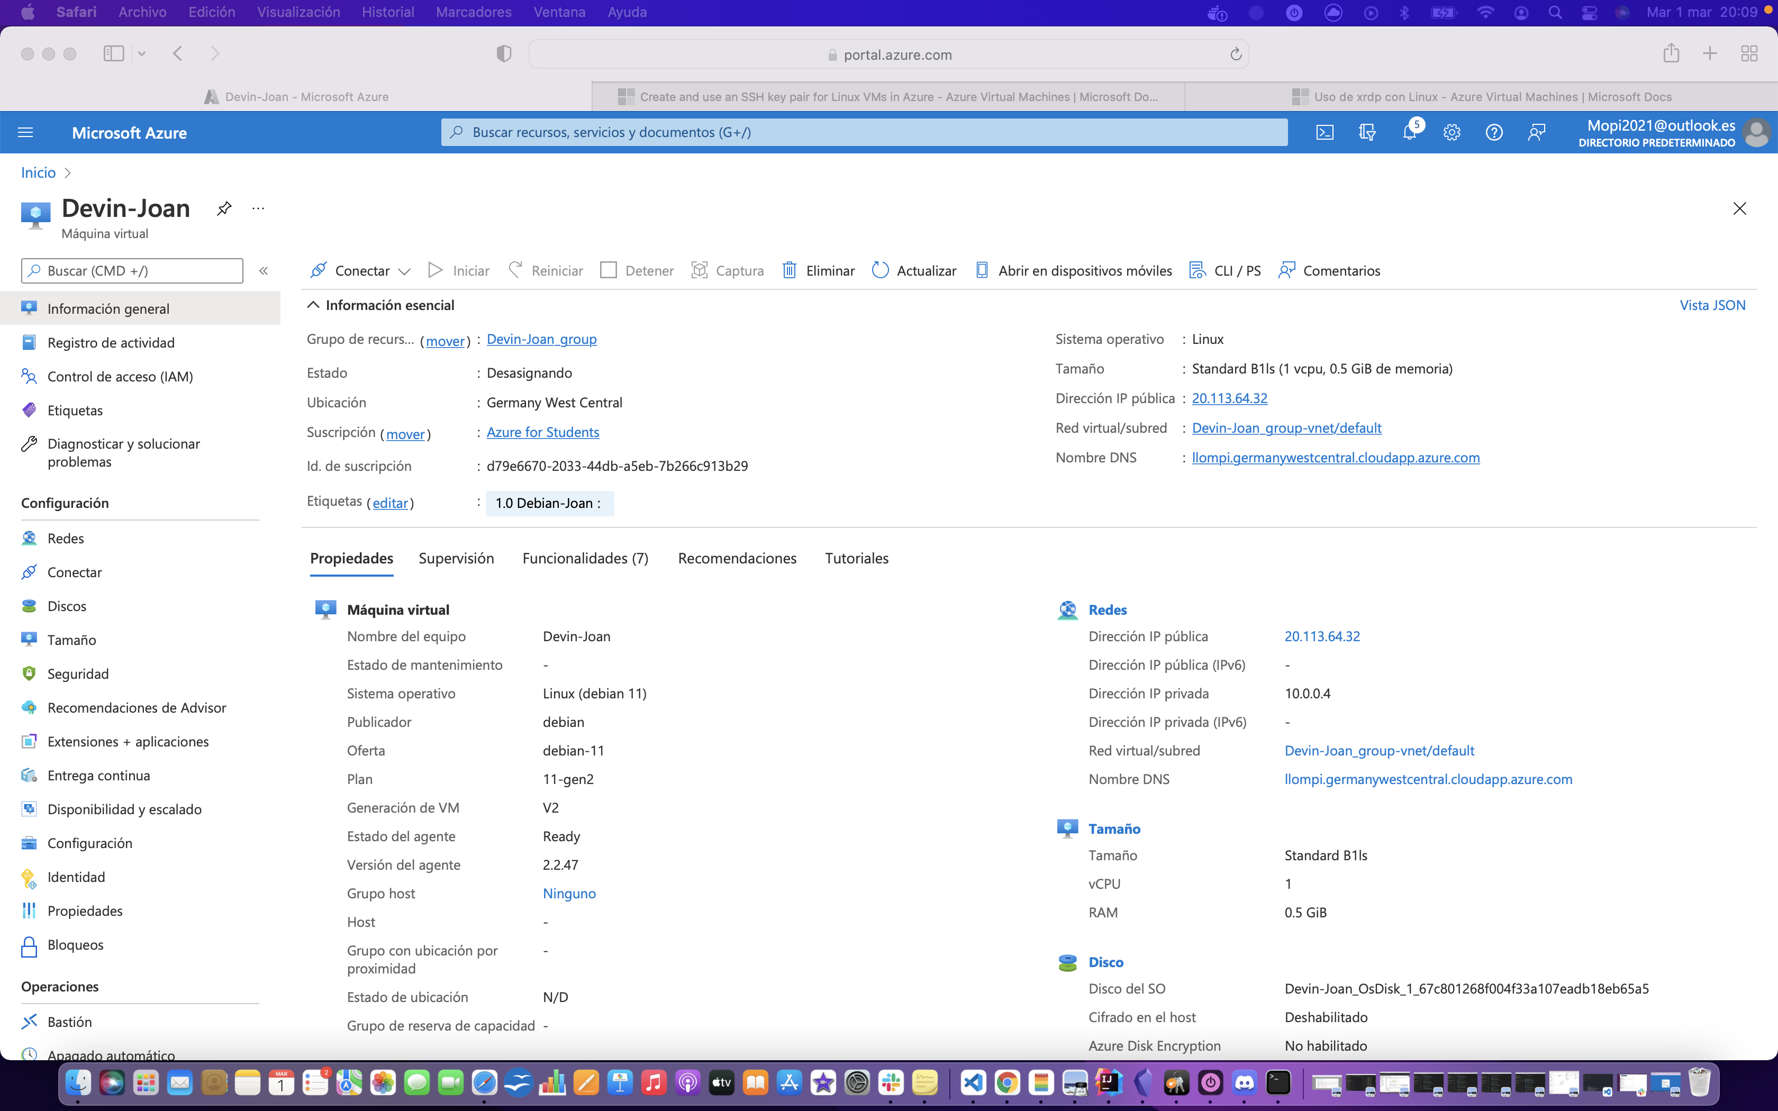
Task: Open more options for Devin-Joan
Action: pyautogui.click(x=257, y=208)
